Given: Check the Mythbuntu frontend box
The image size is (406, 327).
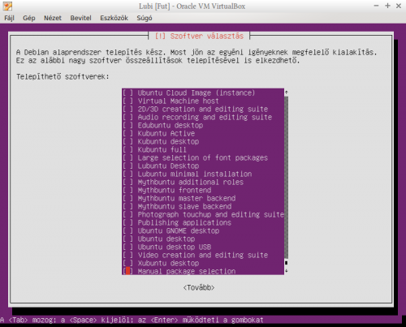Looking at the screenshot, I should (x=127, y=190).
